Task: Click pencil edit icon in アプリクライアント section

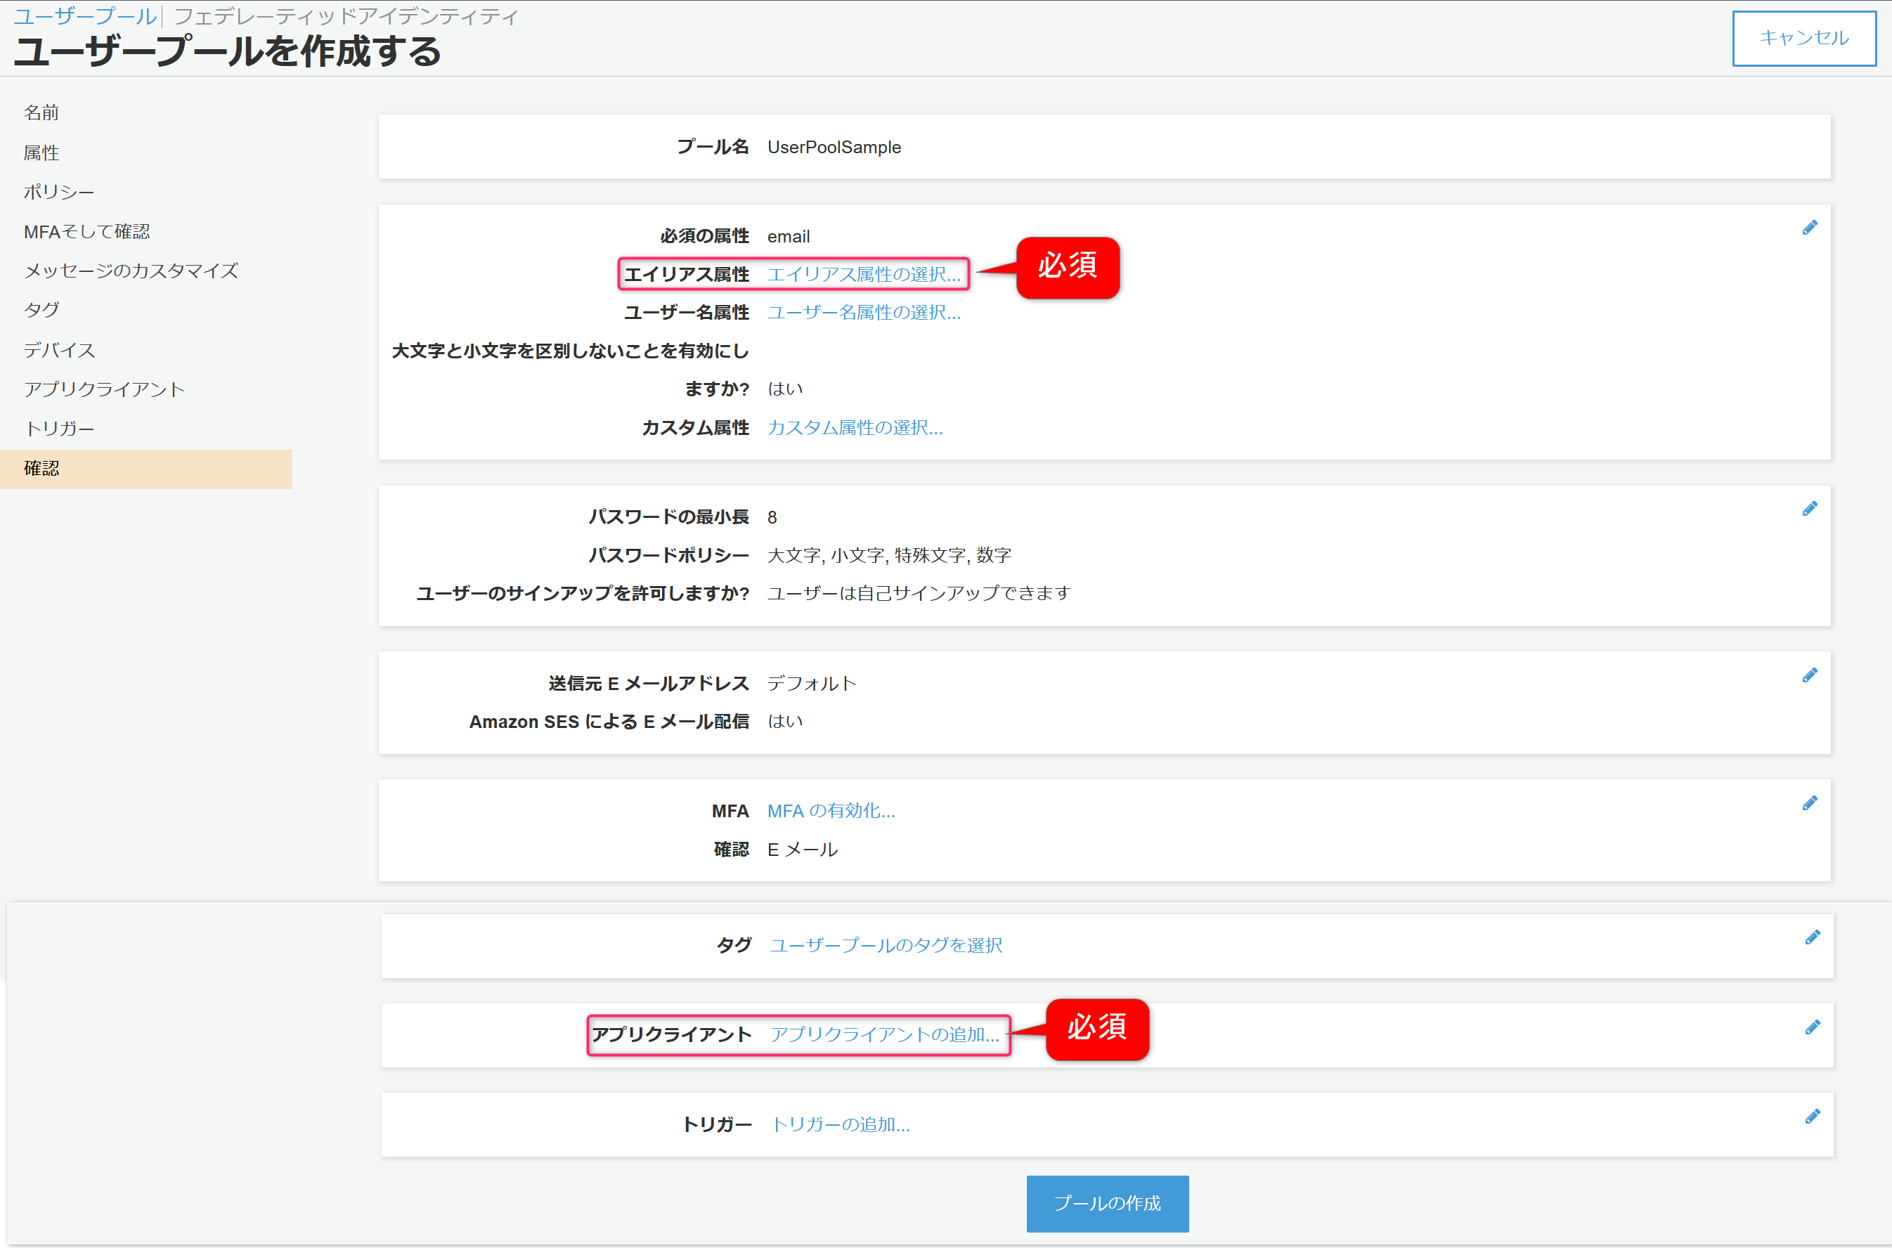Action: (x=1812, y=1027)
